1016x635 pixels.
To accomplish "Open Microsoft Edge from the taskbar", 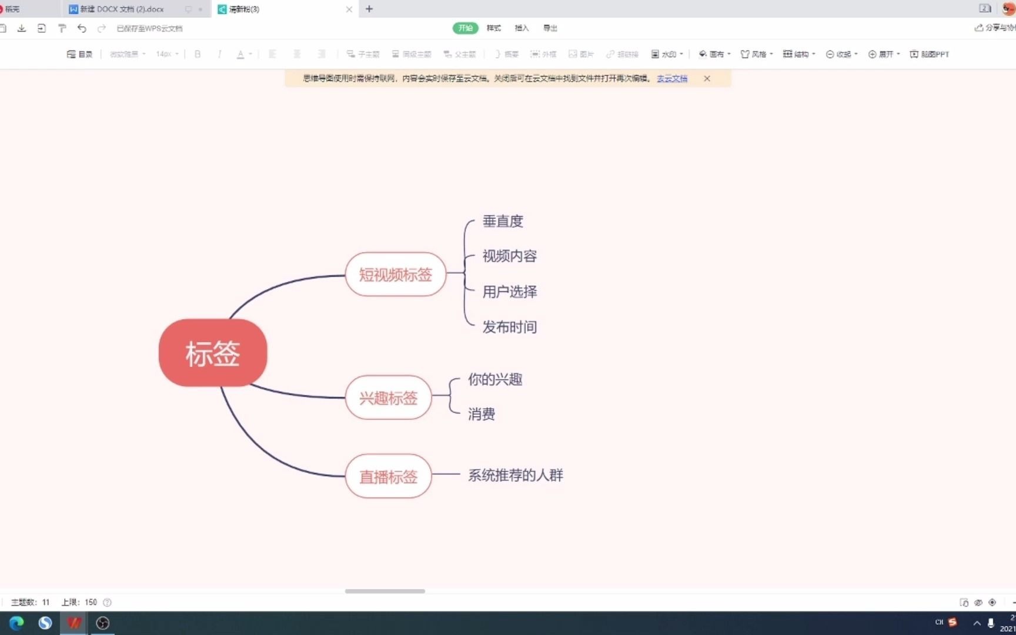I will pyautogui.click(x=16, y=623).
